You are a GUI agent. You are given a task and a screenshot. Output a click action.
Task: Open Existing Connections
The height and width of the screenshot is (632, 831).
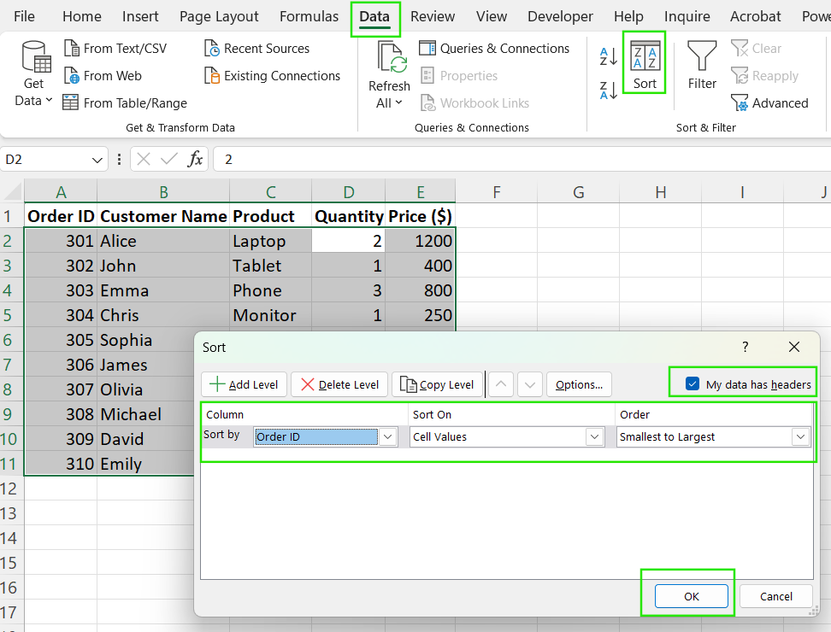(x=272, y=76)
